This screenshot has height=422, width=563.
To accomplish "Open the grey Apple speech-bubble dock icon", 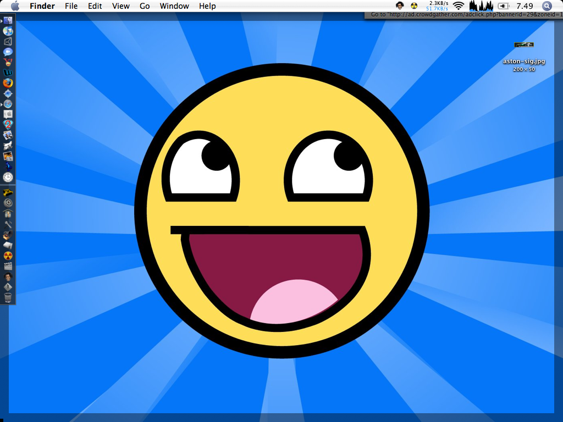I will [x=8, y=114].
